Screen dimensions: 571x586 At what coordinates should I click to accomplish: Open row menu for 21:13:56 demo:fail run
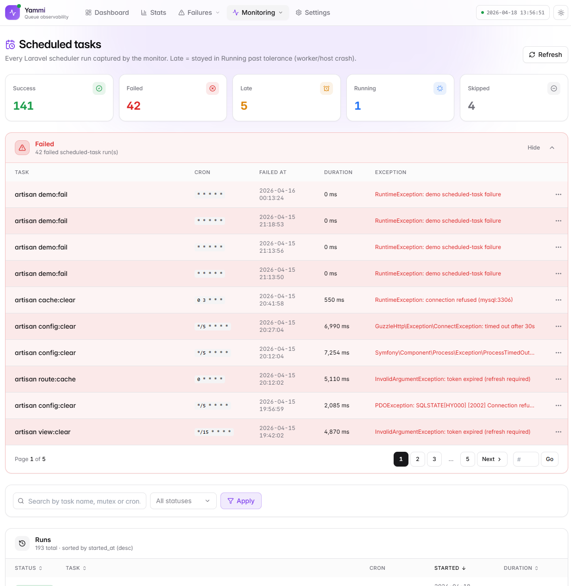point(558,247)
